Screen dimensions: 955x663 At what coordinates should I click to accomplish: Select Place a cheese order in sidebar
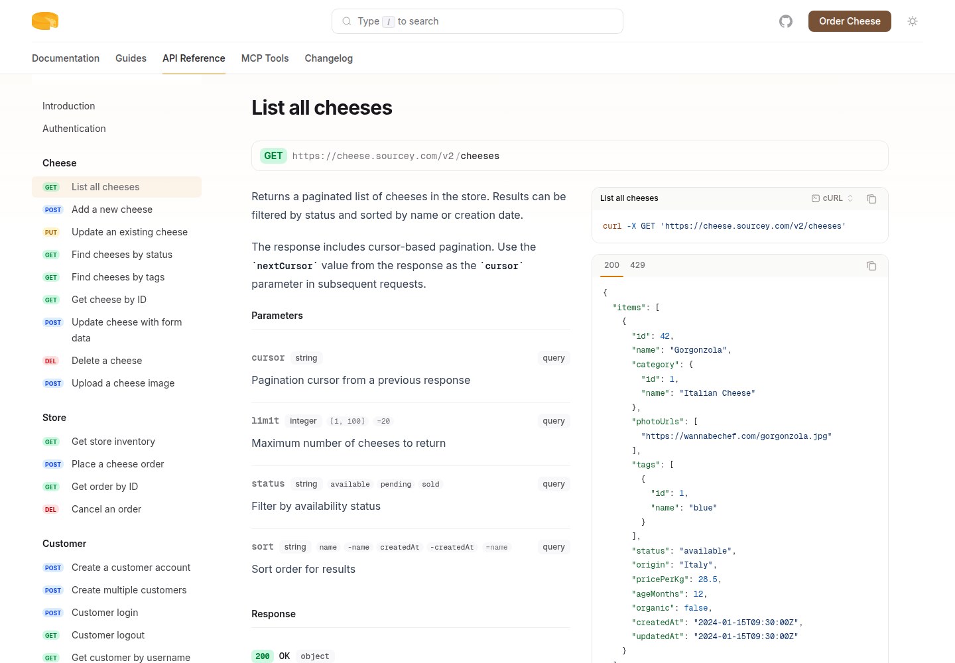pos(117,464)
